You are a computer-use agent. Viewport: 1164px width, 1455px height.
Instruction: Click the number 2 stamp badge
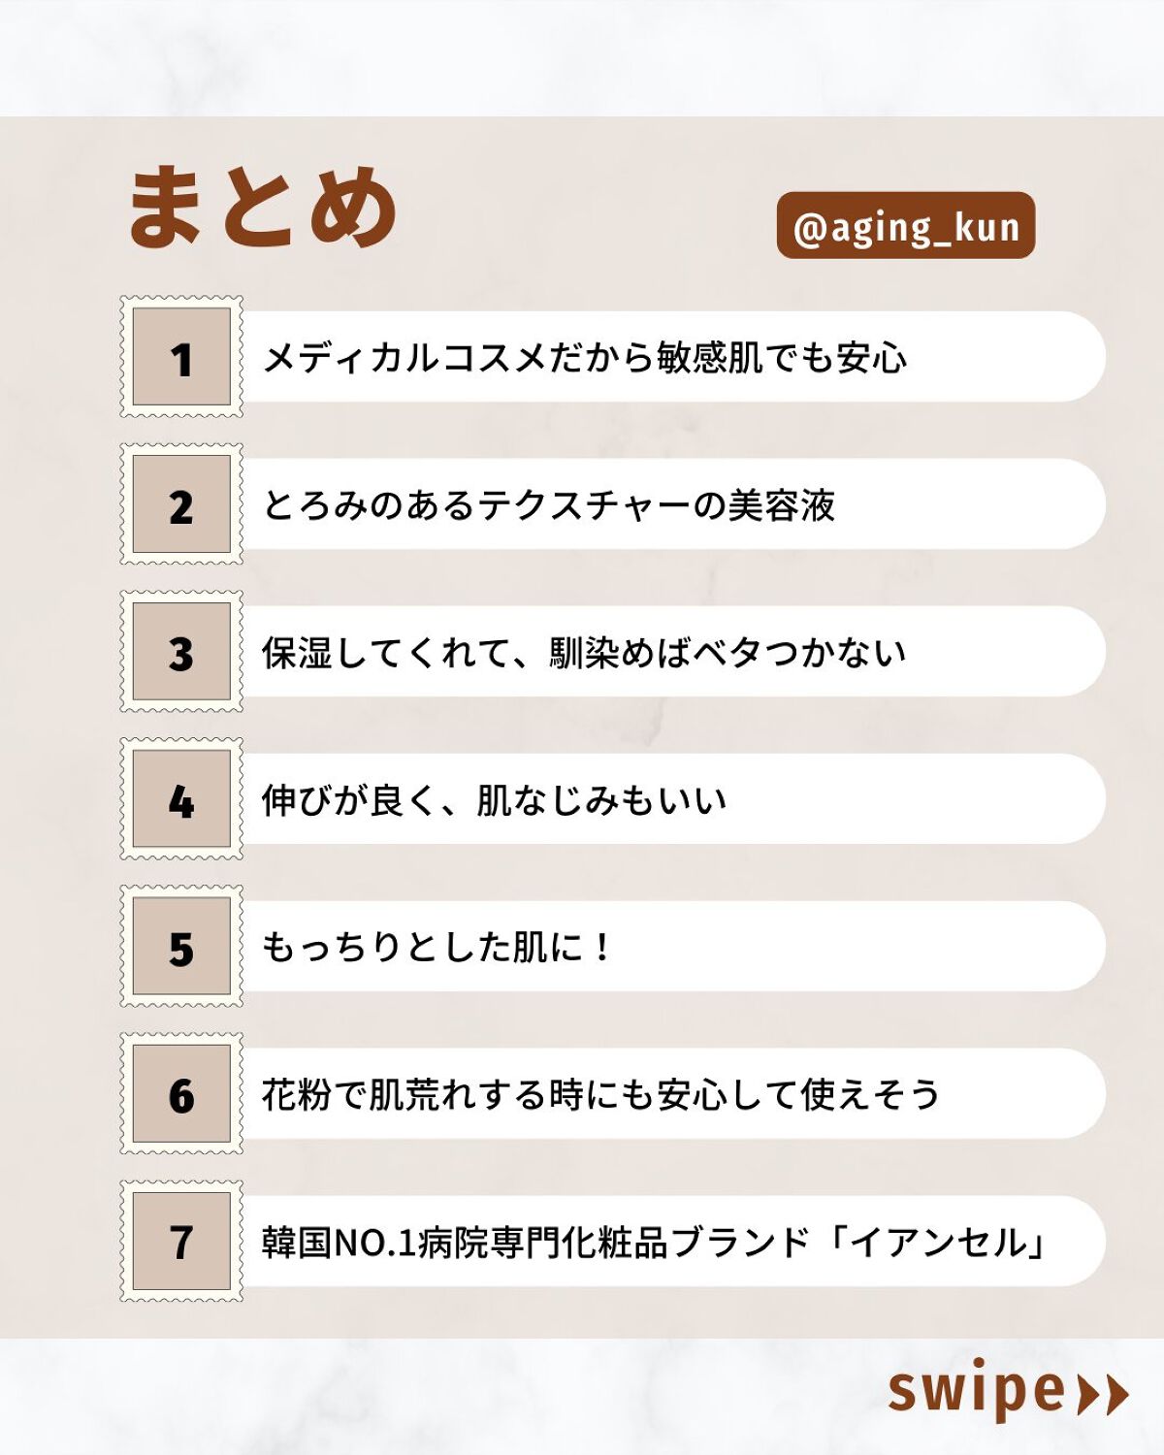pyautogui.click(x=181, y=504)
